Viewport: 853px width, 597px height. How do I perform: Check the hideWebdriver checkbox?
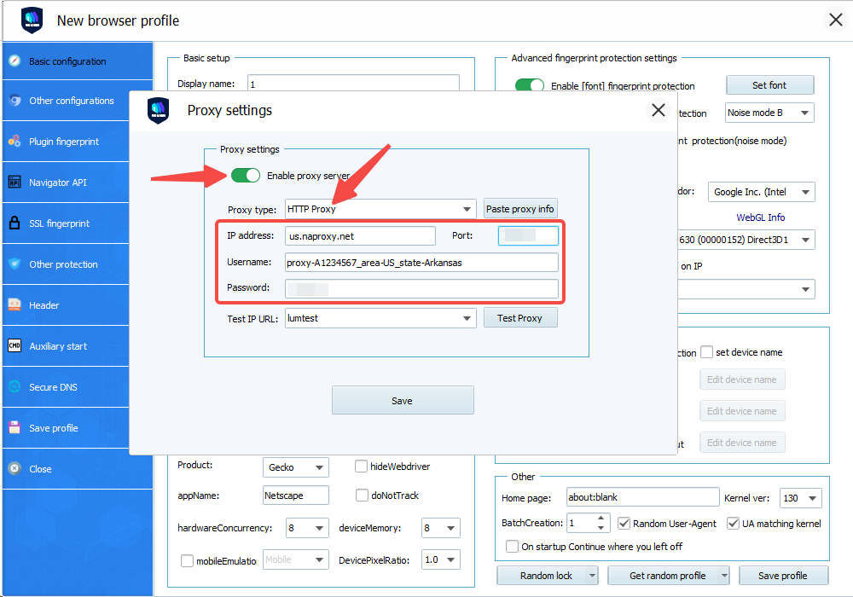362,467
